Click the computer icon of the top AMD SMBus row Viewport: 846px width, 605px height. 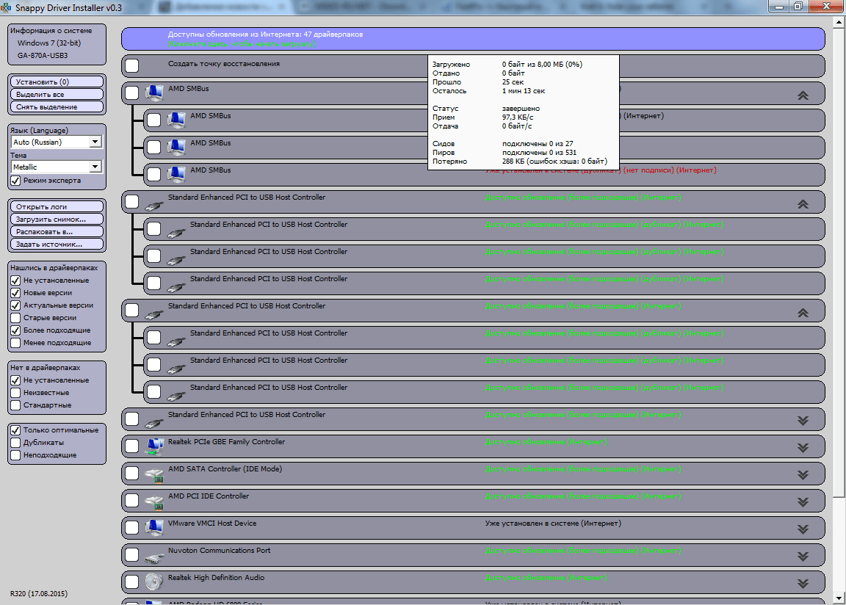coord(154,93)
